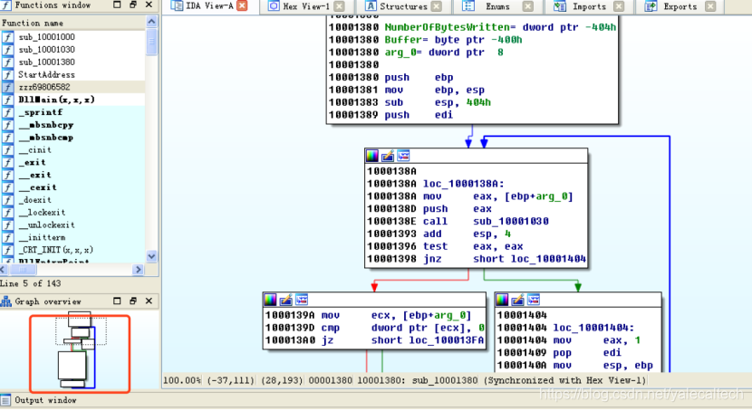Maximize the Functions window panel

click(117, 5)
